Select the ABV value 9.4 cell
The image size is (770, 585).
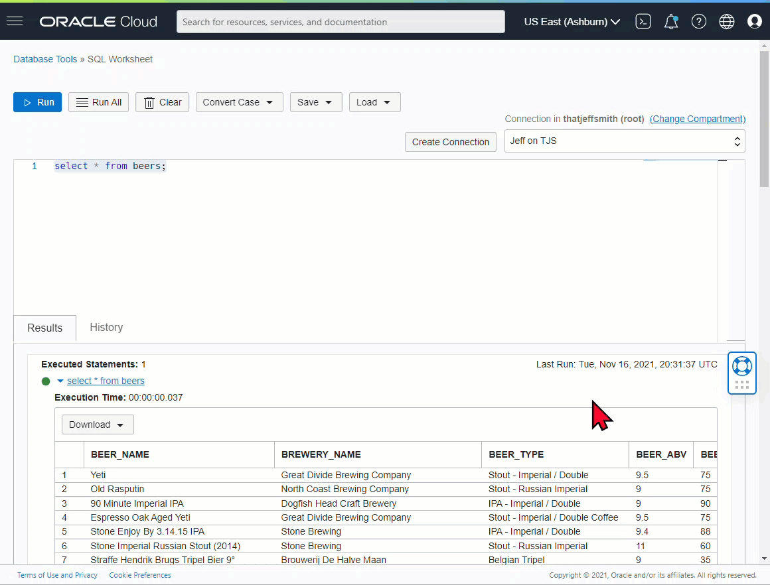(x=662, y=531)
